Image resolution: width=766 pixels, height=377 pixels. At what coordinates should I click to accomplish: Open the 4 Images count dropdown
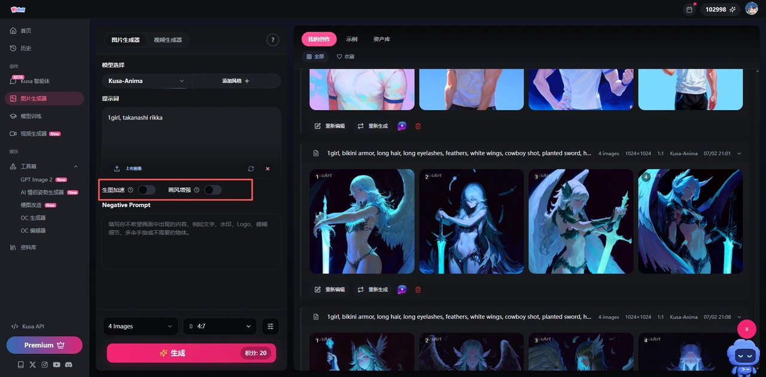(x=141, y=326)
